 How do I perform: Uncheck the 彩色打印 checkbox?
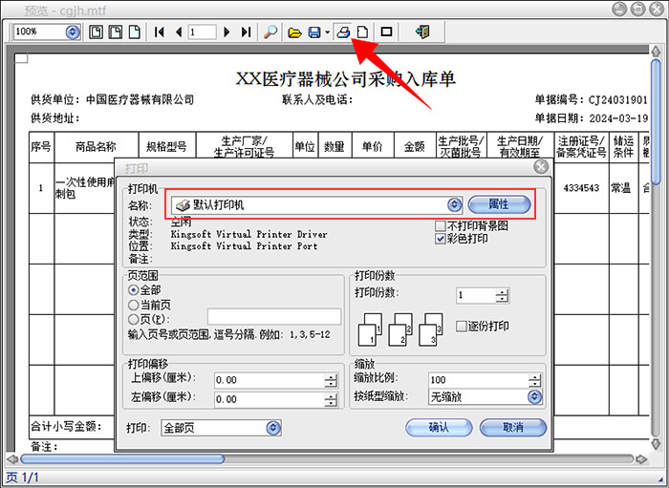441,239
